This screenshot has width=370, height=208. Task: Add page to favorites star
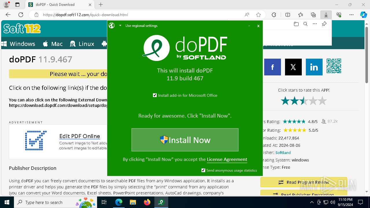point(258,15)
